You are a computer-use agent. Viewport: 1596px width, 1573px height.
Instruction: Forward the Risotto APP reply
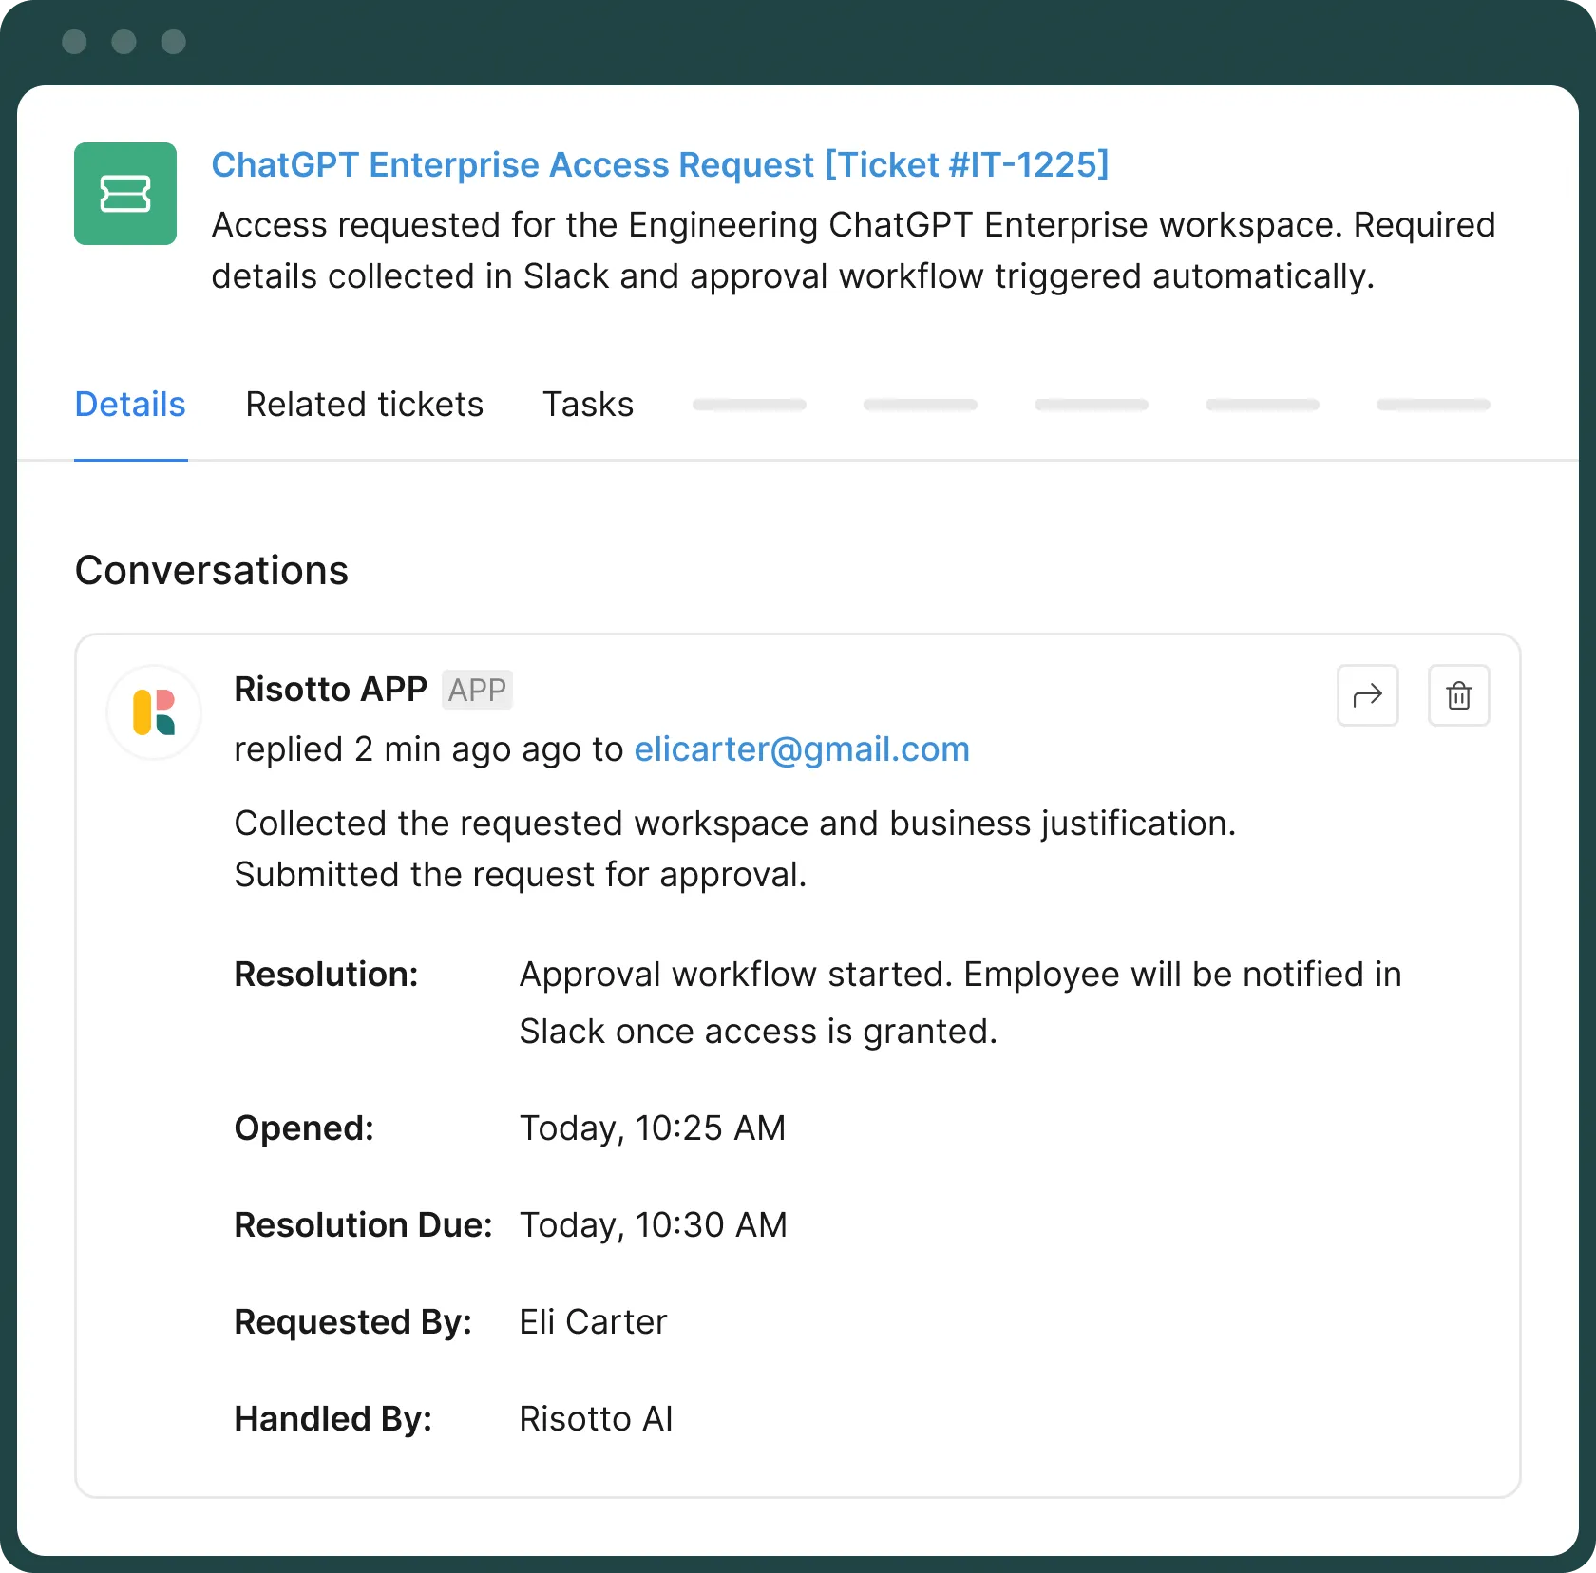[x=1367, y=695]
